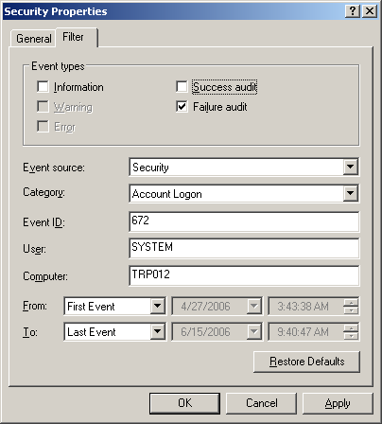Uncheck the Failure audit checkbox
The height and width of the screenshot is (424, 382).
coord(182,107)
